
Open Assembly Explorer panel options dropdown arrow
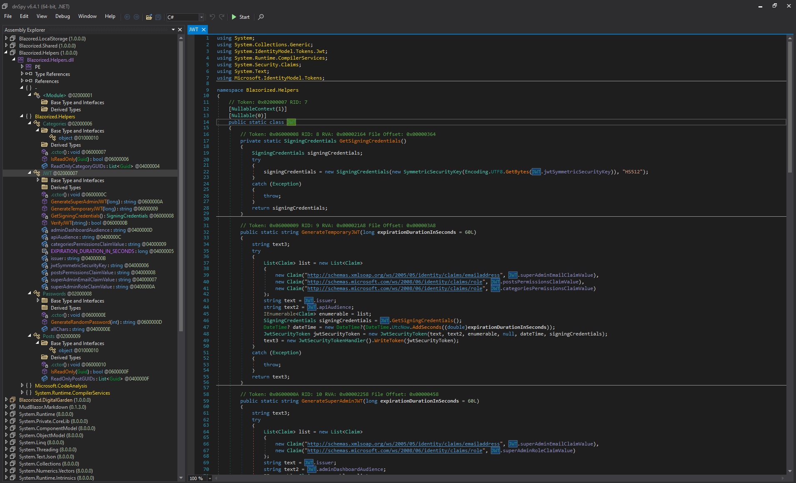coord(173,30)
